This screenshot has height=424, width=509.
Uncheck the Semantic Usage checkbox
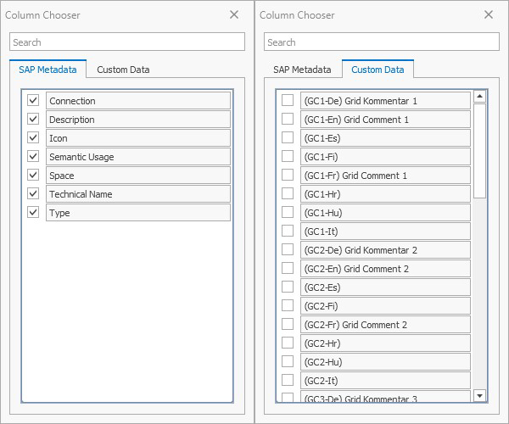click(33, 156)
